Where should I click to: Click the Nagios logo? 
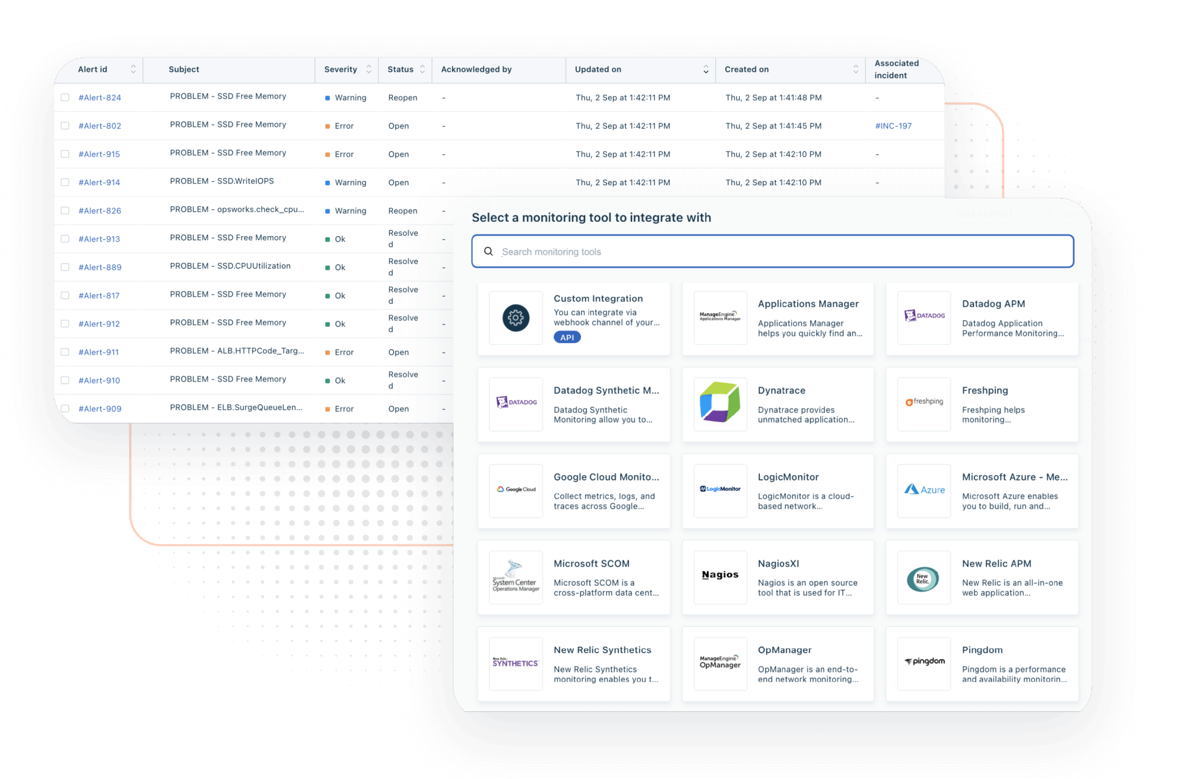[x=720, y=574]
